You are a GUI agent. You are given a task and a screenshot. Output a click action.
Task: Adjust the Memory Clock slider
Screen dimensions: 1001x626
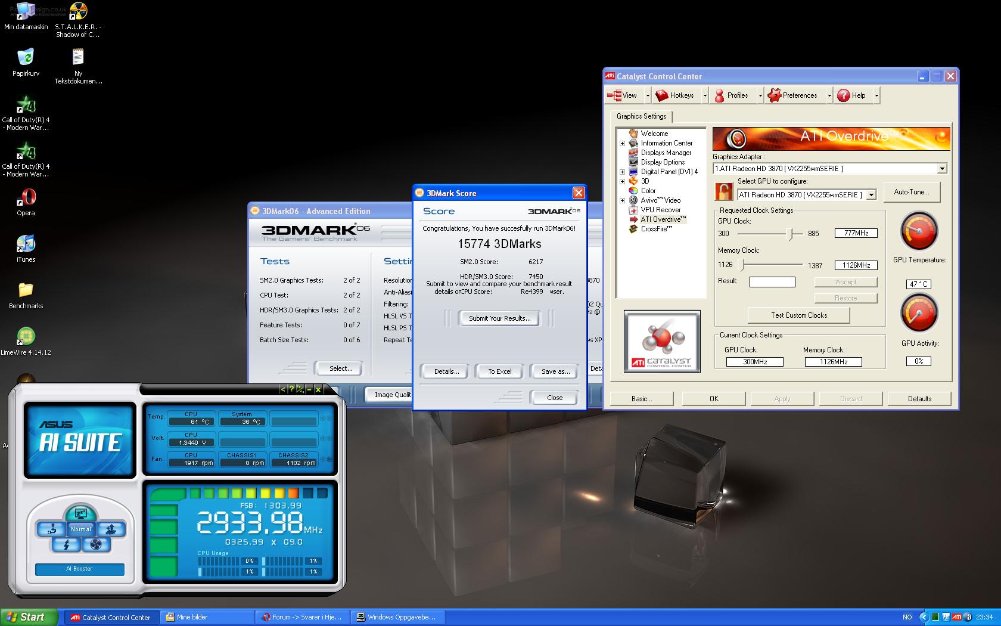pos(741,265)
